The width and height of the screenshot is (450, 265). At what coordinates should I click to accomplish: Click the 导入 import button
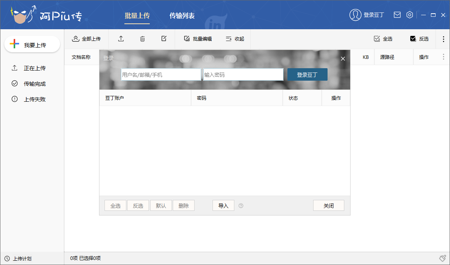[223, 206]
